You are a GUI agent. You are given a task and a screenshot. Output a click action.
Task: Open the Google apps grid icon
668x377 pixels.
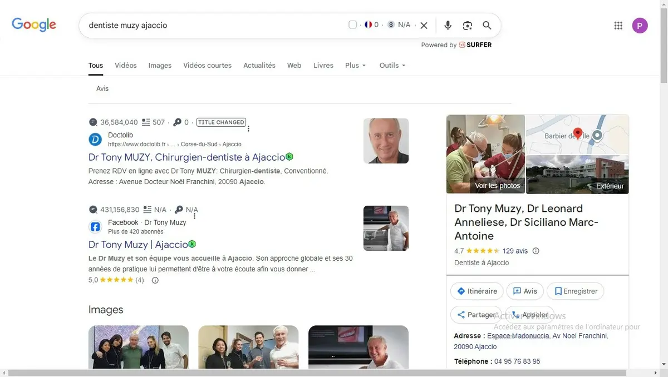click(618, 25)
